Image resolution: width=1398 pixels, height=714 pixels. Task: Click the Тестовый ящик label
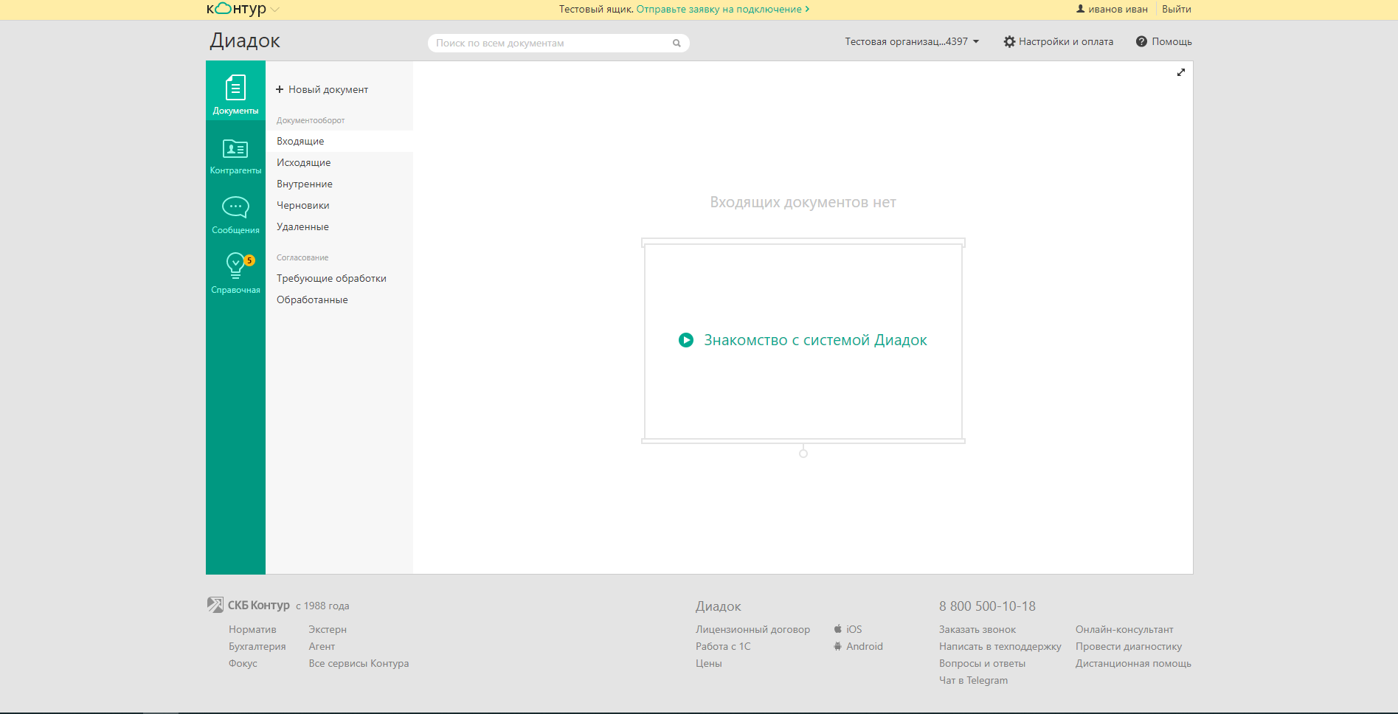point(596,9)
